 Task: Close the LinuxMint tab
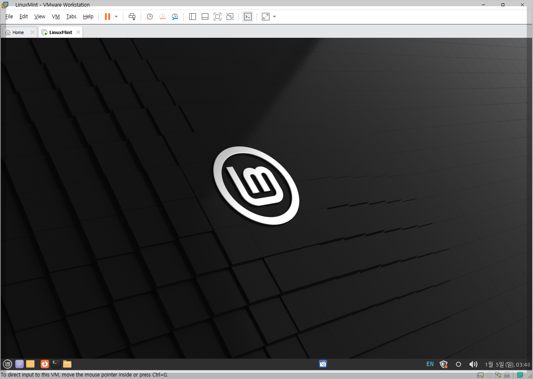[x=78, y=32]
